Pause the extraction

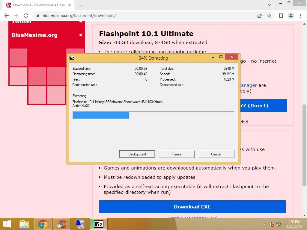(177, 154)
